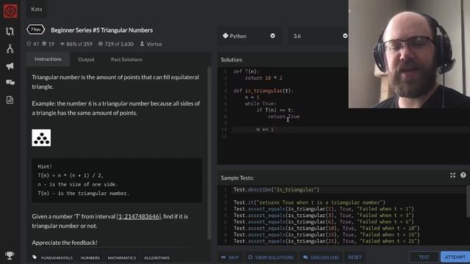Click the sample tests scrollbar
The image size is (470, 264).
point(468,201)
